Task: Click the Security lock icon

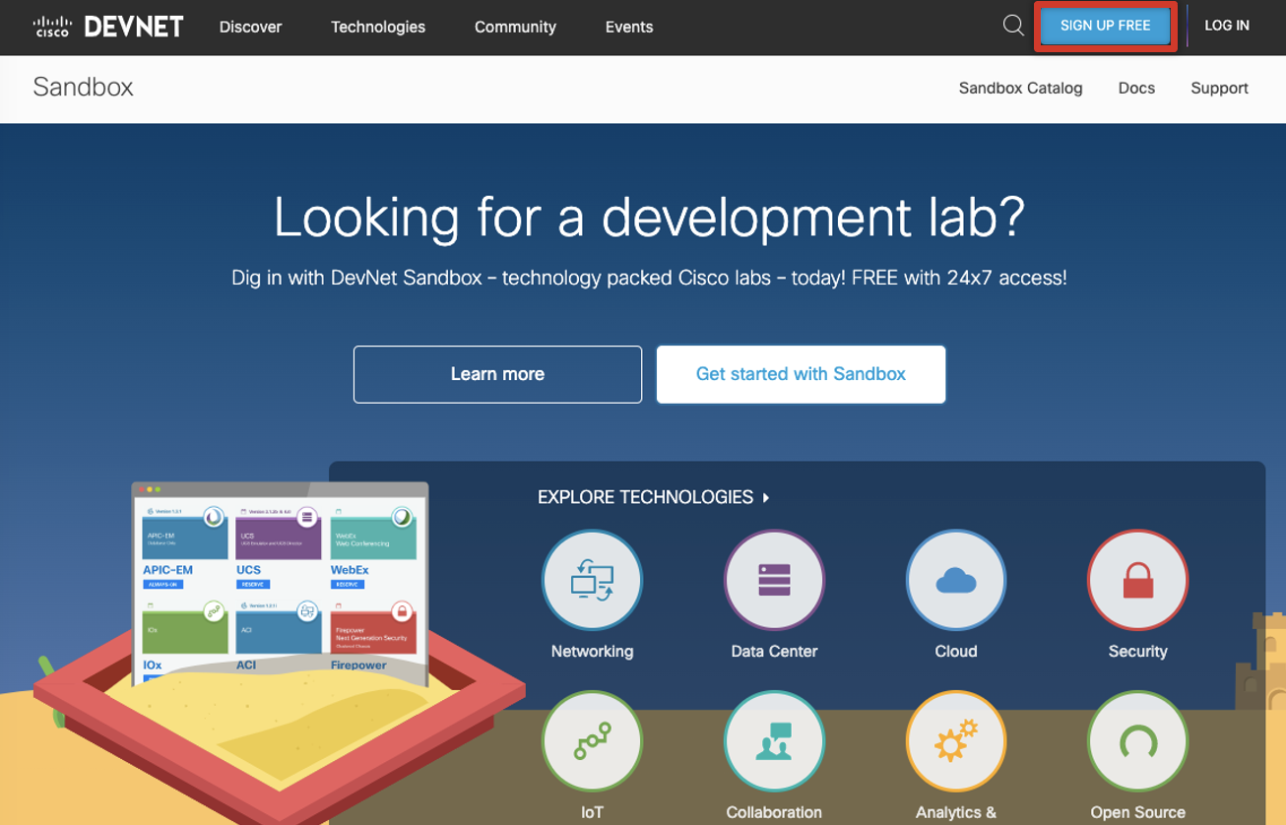Action: point(1137,580)
